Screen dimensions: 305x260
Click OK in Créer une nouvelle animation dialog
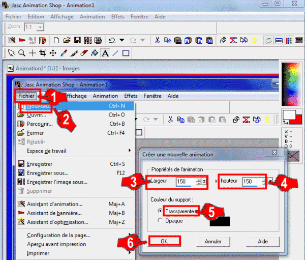pyautogui.click(x=164, y=241)
